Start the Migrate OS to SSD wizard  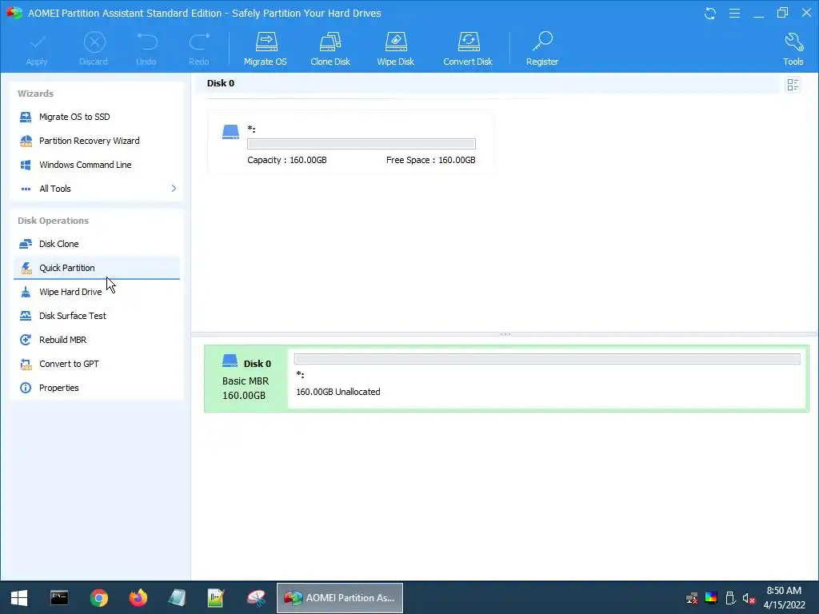(x=97, y=117)
